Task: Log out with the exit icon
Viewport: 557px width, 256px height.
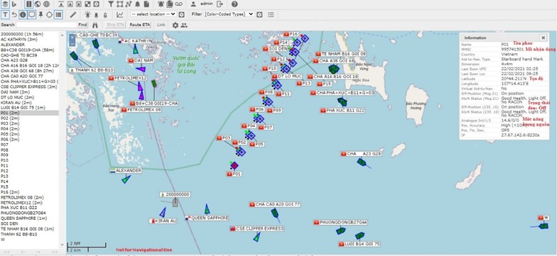Action: coord(220,4)
